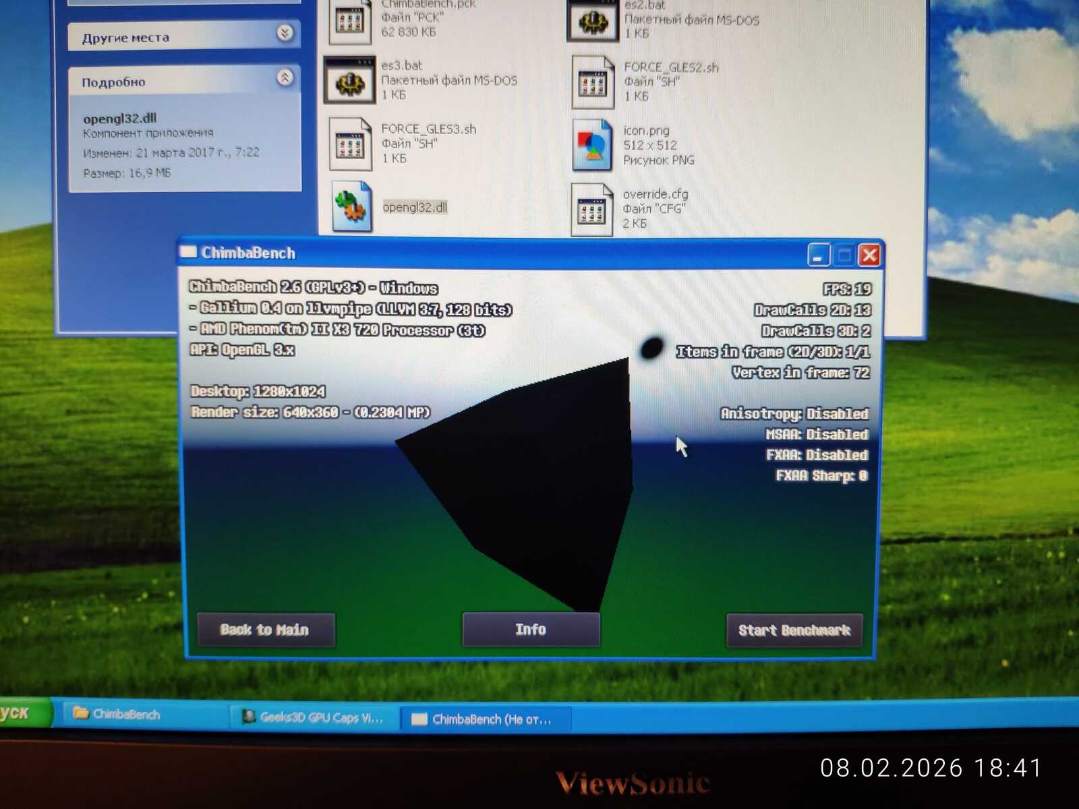Click the override.cfg file name
Image resolution: width=1079 pixels, height=809 pixels.
pos(655,194)
